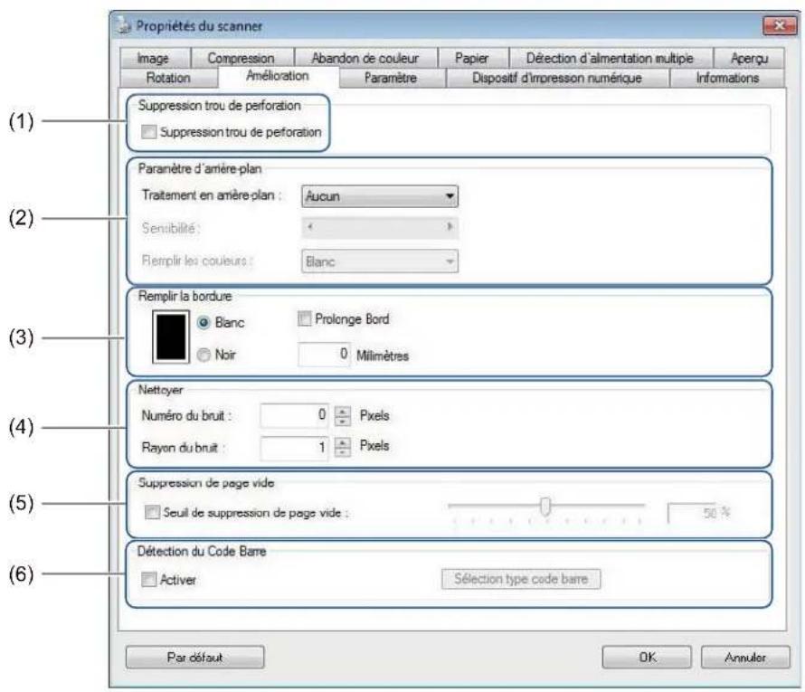The width and height of the screenshot is (805, 692).
Task: Click the Sensibilité slider right arrow
Action: click(x=450, y=226)
